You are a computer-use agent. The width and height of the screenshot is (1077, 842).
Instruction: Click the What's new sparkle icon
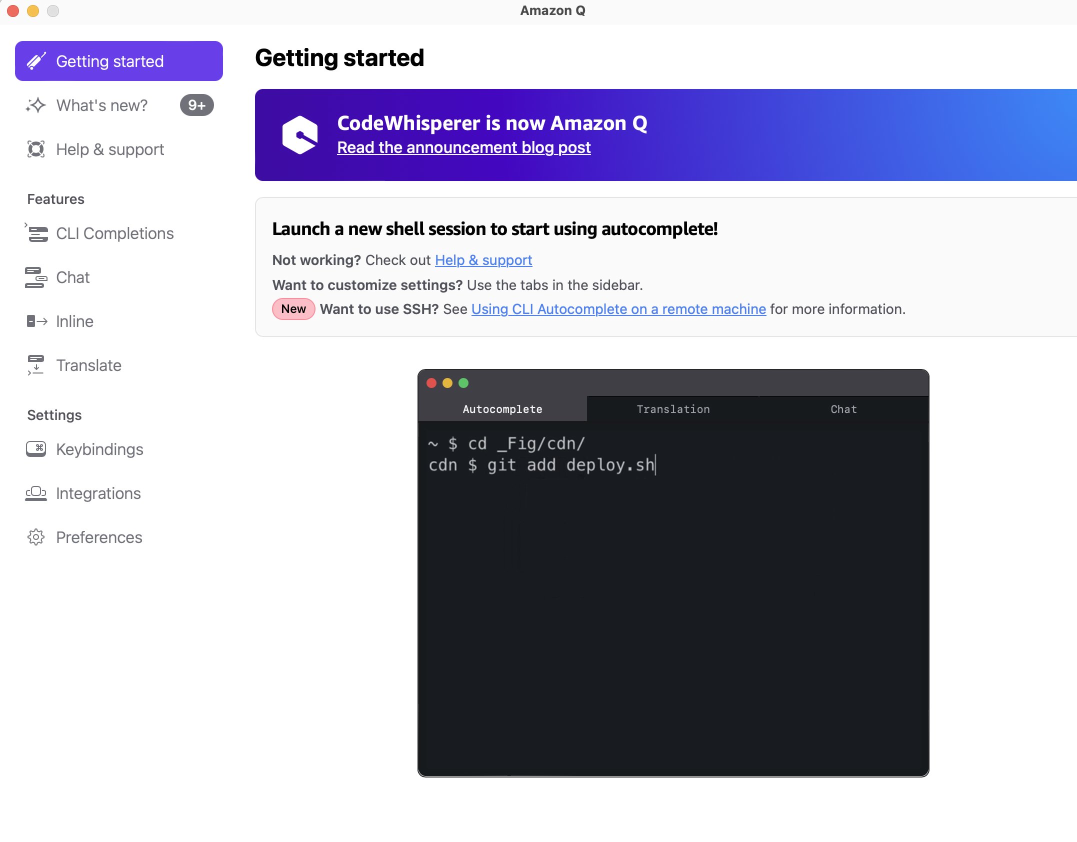point(36,105)
